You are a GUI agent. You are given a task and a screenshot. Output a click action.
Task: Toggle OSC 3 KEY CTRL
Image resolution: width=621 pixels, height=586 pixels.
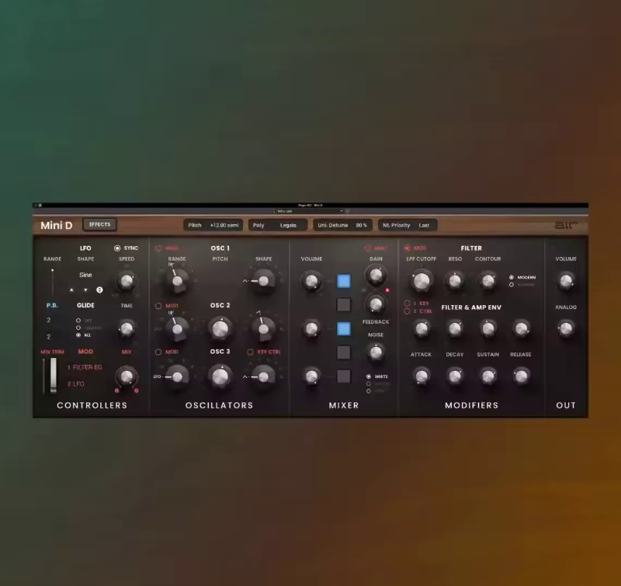(x=250, y=352)
